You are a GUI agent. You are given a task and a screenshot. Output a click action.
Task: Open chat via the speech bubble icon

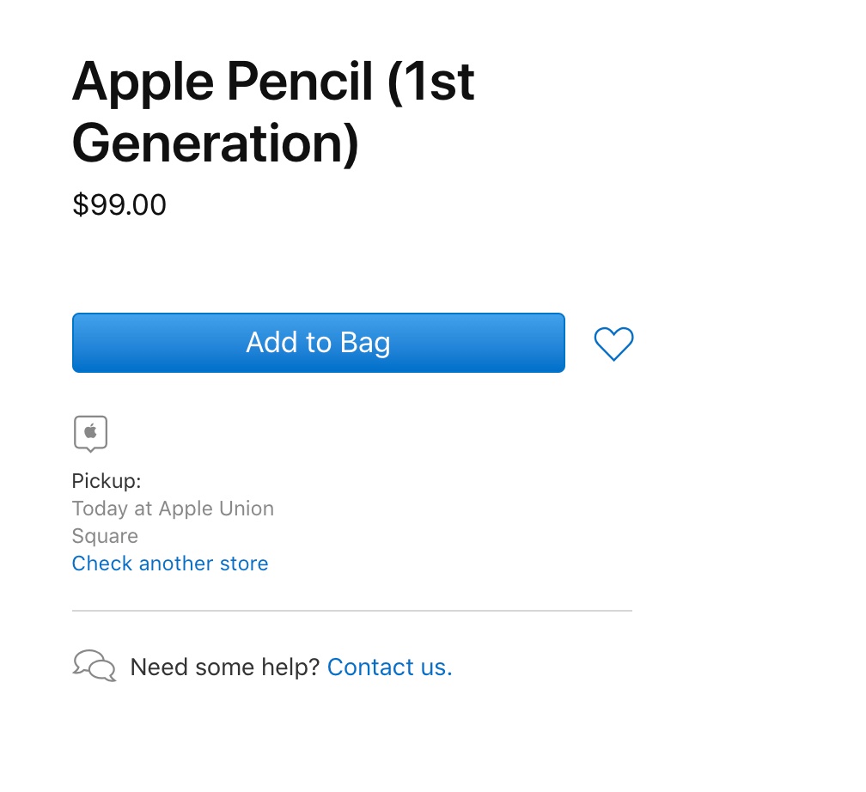[93, 665]
